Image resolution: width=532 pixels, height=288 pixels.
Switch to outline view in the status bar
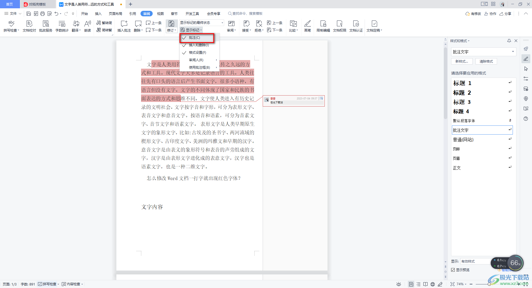tap(418, 284)
